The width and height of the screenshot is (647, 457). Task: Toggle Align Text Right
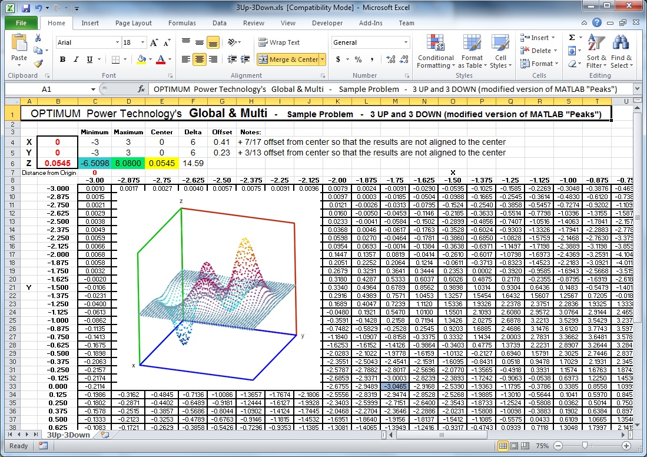pyautogui.click(x=213, y=59)
